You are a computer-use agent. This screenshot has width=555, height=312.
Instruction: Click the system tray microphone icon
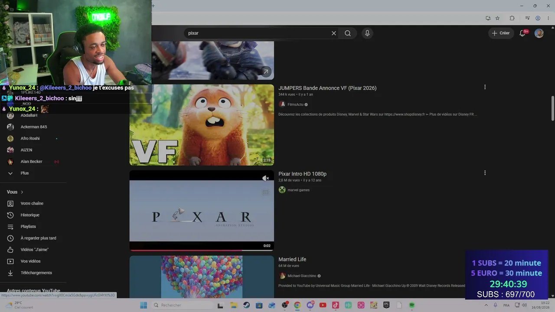496,305
